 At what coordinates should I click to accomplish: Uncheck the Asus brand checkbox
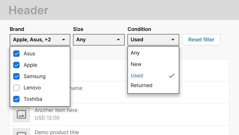16,54
